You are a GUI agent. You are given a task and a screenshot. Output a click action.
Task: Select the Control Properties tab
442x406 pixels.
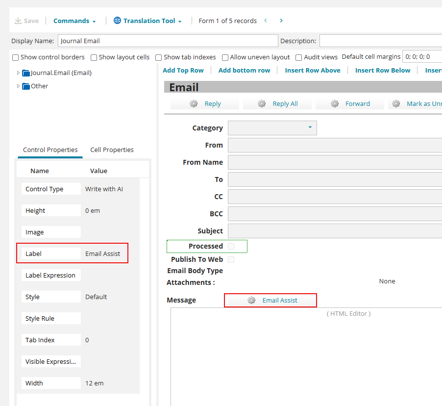tap(50, 150)
